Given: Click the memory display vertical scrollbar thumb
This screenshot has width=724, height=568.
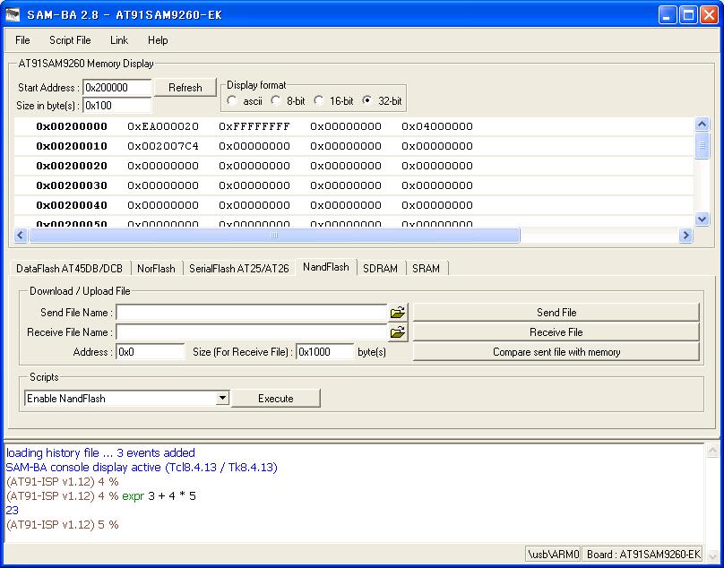Looking at the screenshot, I should tap(702, 145).
